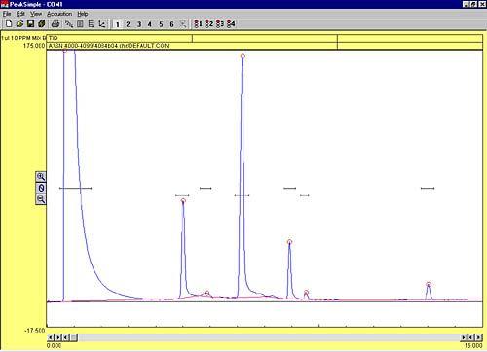Image resolution: width=487 pixels, height=352 pixels.
Task: Toggle channel 2 display button
Action: [x=128, y=24]
